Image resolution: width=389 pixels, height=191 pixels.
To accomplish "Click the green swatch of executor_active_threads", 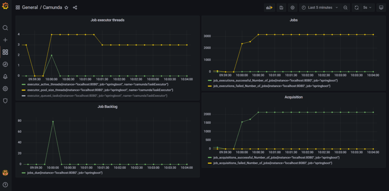I will click(24, 84).
